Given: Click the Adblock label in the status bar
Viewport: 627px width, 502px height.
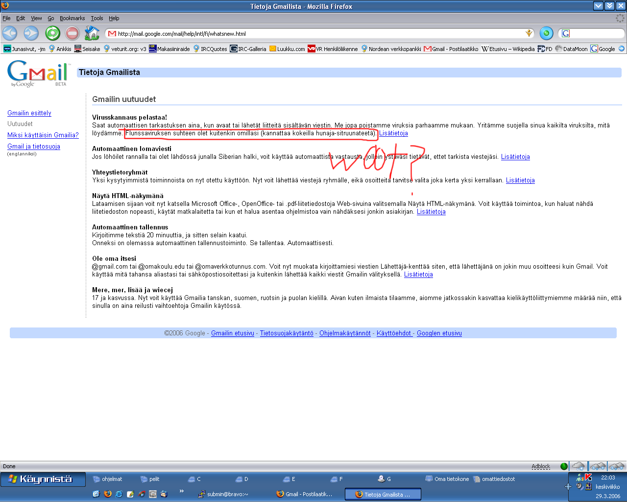Looking at the screenshot, I should tap(541, 466).
